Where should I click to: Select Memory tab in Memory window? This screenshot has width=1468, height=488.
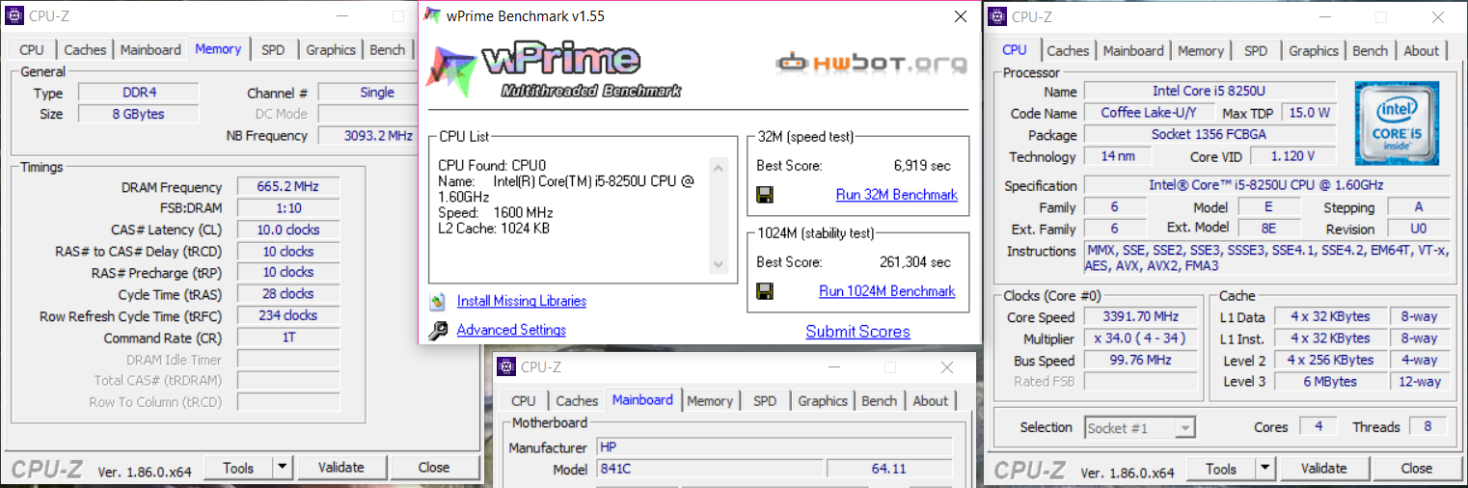click(x=218, y=48)
